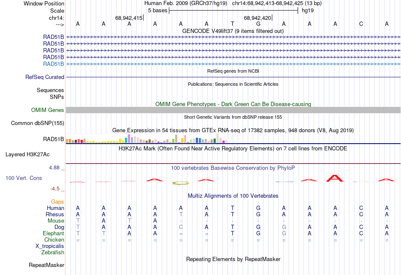Image resolution: width=401 pixels, height=275 pixels.
Task: Click the "chr14:68,942,413-68,942,425 (13 bp)" coordinates
Action: click(277, 3)
